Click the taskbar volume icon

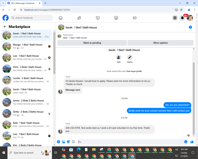(177, 149)
